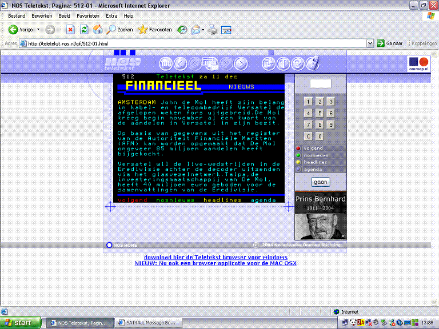Open Zoeken search tool

[x=119, y=29]
